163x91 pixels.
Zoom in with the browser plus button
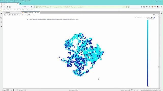(28, 7)
